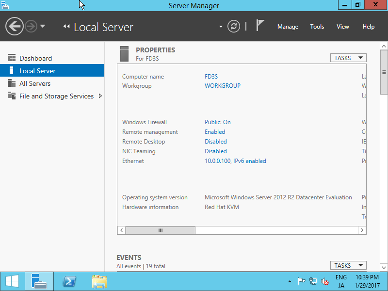Screen dimensions: 388x291
Task: Click the Dashboard grid icon
Action: click(11, 58)
